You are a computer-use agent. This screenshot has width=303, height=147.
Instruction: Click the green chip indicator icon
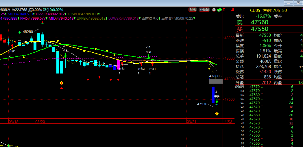219,10
